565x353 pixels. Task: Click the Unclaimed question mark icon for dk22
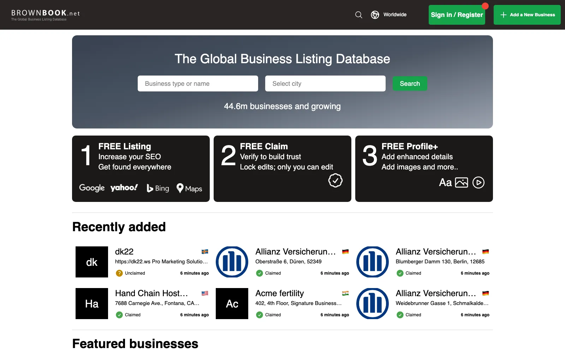[119, 273]
